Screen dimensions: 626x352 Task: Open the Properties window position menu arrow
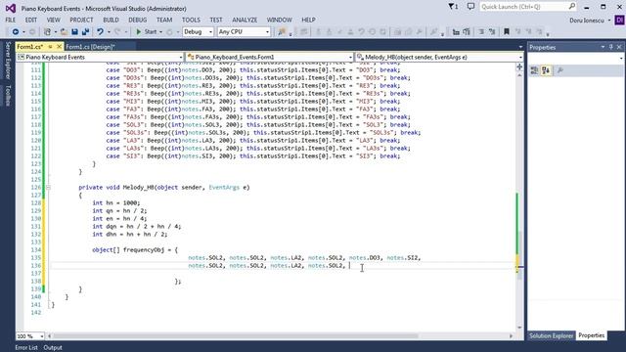point(603,47)
